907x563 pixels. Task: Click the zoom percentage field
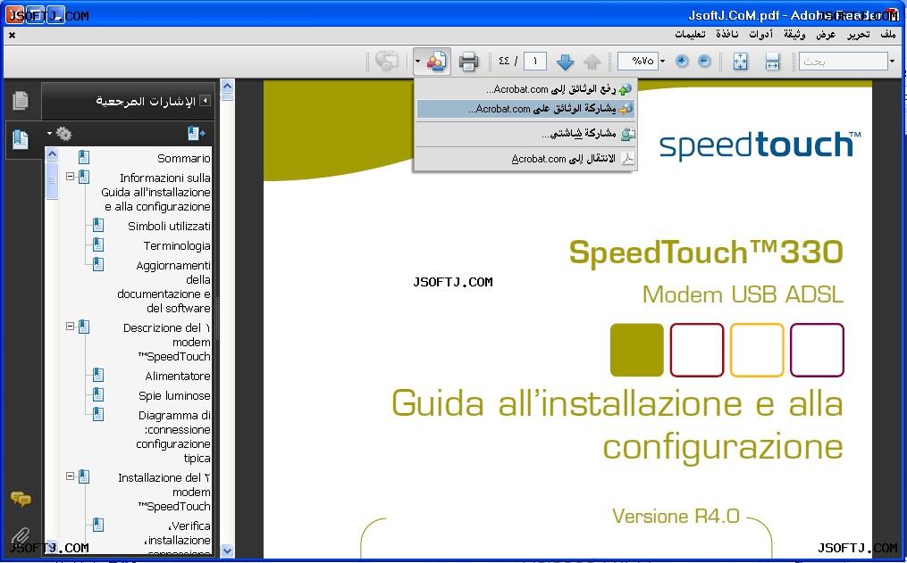point(638,61)
